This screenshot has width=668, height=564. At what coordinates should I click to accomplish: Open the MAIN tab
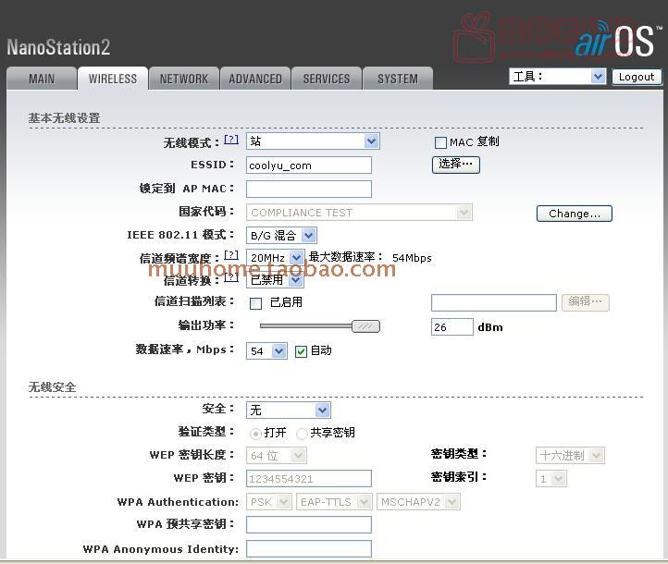[42, 79]
